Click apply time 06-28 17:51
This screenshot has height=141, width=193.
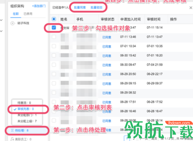click(128, 102)
